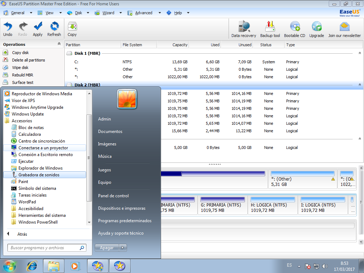Image resolution: width=364 pixels, height=273 pixels.
Task: Collapse the Operations panel
Action: click(x=59, y=44)
